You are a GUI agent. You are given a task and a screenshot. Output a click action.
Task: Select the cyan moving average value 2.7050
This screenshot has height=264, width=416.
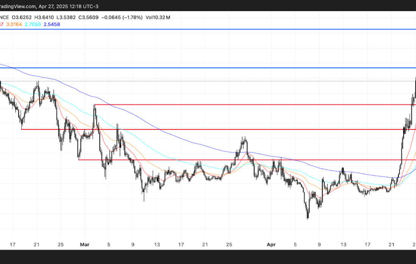pyautogui.click(x=34, y=24)
